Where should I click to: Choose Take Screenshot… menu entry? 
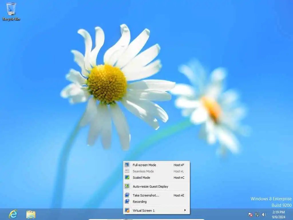[157, 195]
